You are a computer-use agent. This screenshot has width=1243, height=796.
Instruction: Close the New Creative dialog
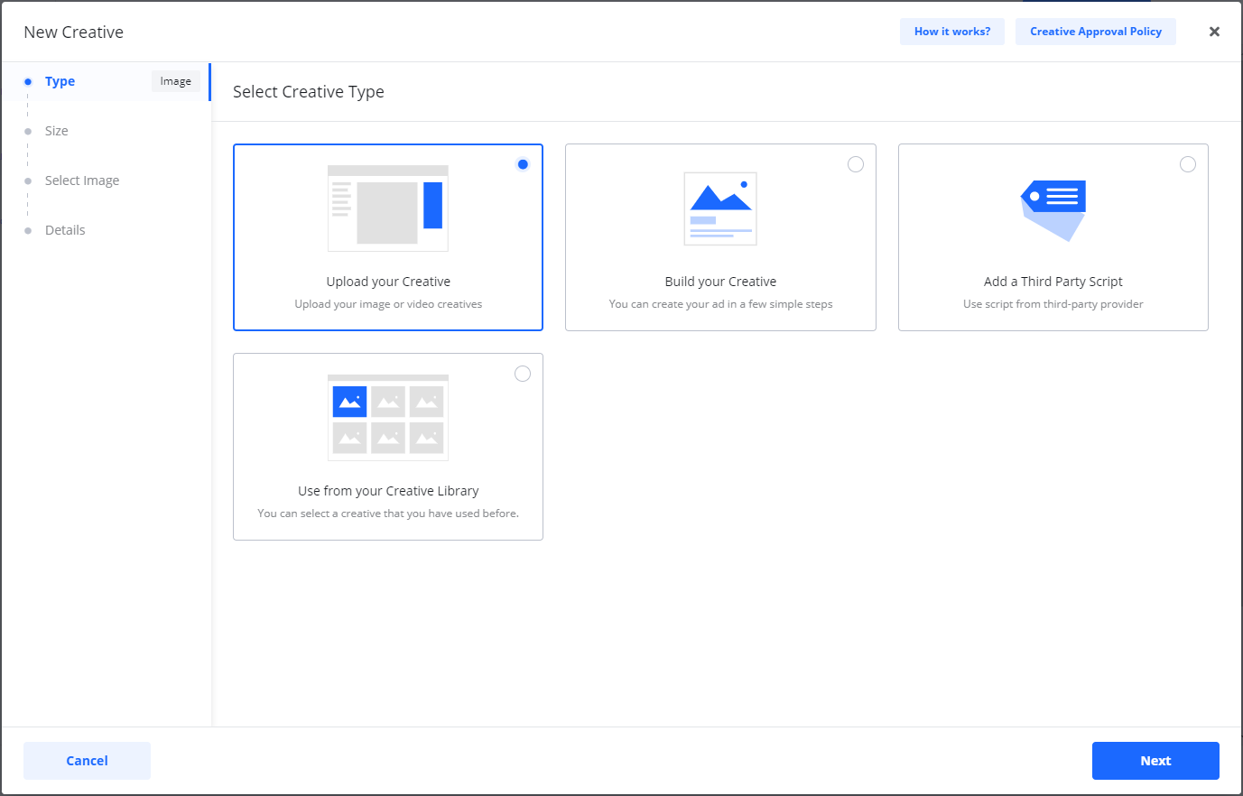1214,32
